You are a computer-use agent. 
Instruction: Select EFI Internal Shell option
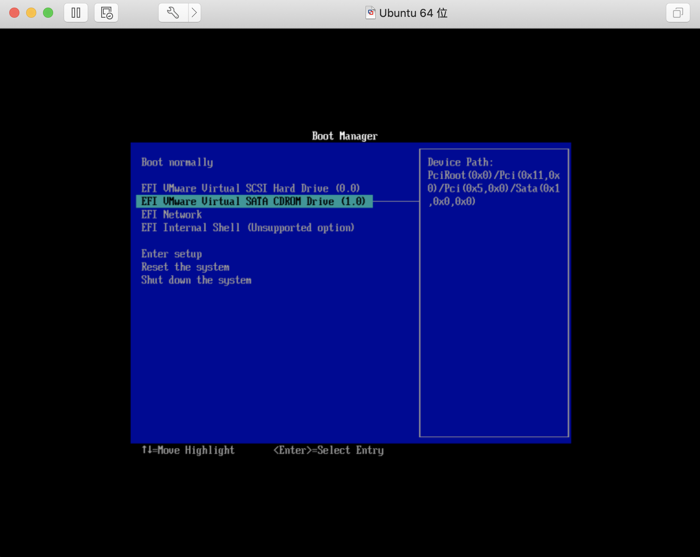tap(248, 227)
